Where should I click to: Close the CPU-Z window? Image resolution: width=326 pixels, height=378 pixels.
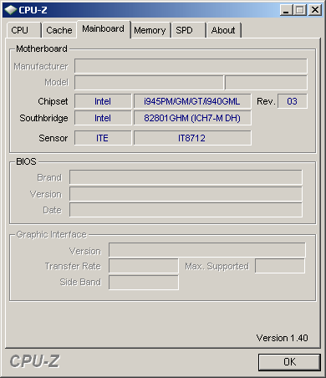click(315, 10)
